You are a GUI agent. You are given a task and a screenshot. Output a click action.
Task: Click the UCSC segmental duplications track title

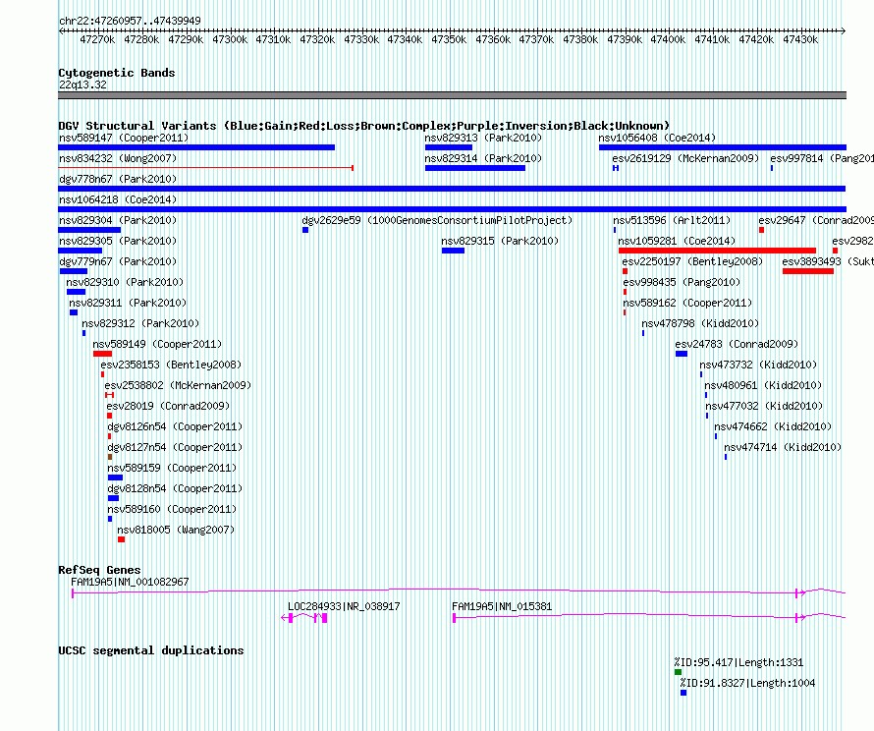click(x=151, y=650)
